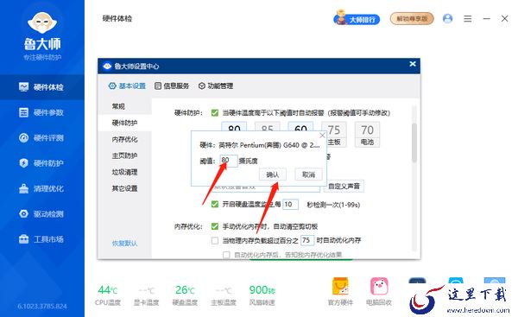
Task: Select 主页防护 in the settings list
Action: click(x=125, y=155)
